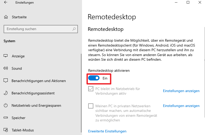Click the Tablet-Modus icon

coord(6,130)
